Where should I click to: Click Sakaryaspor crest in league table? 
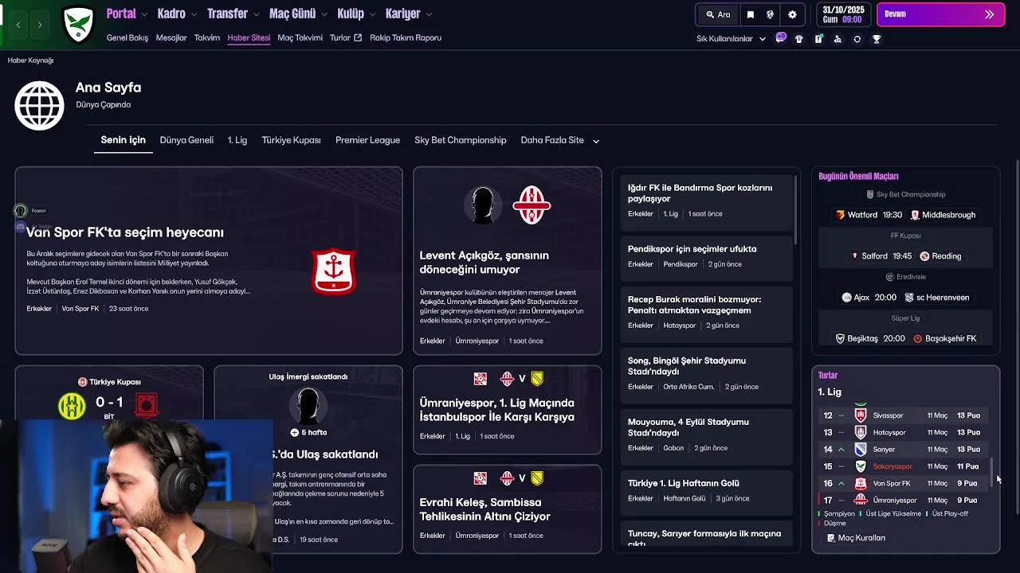861,466
